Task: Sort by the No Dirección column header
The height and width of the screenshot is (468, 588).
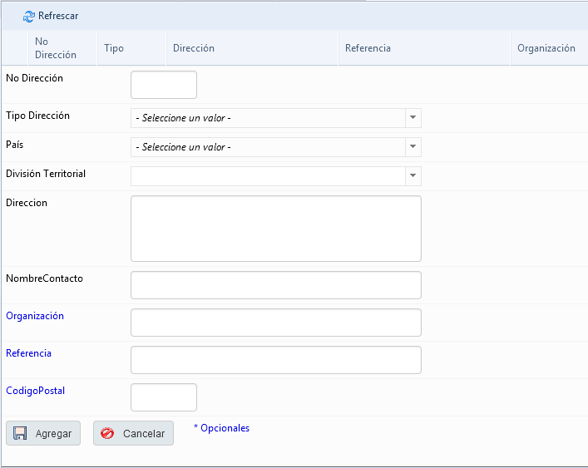Action: point(56,48)
